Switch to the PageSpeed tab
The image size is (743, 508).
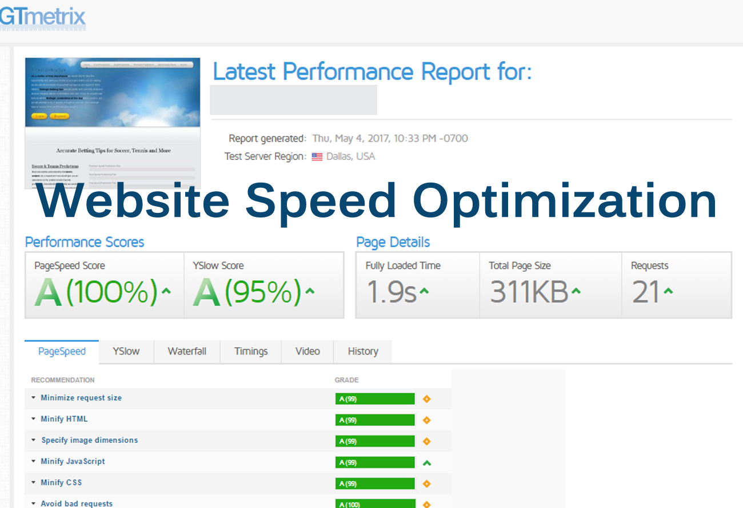[62, 352]
